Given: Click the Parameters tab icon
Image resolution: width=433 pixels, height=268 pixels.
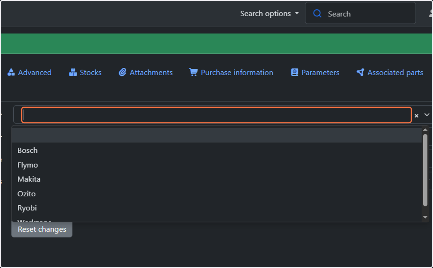Looking at the screenshot, I should tap(294, 72).
